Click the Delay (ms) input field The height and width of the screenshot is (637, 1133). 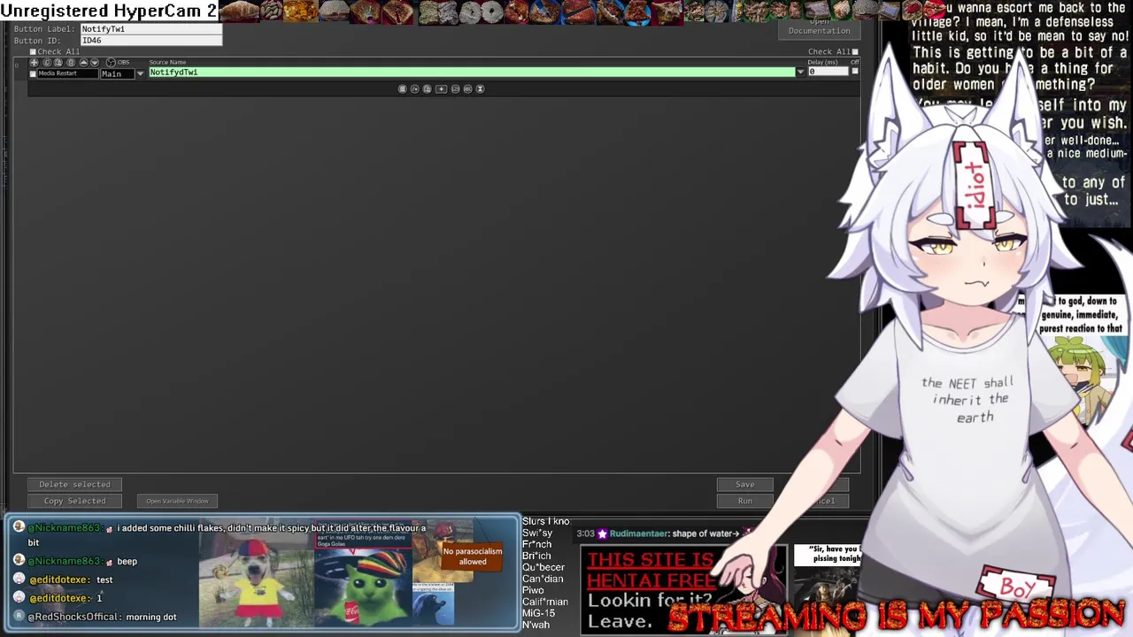point(828,72)
